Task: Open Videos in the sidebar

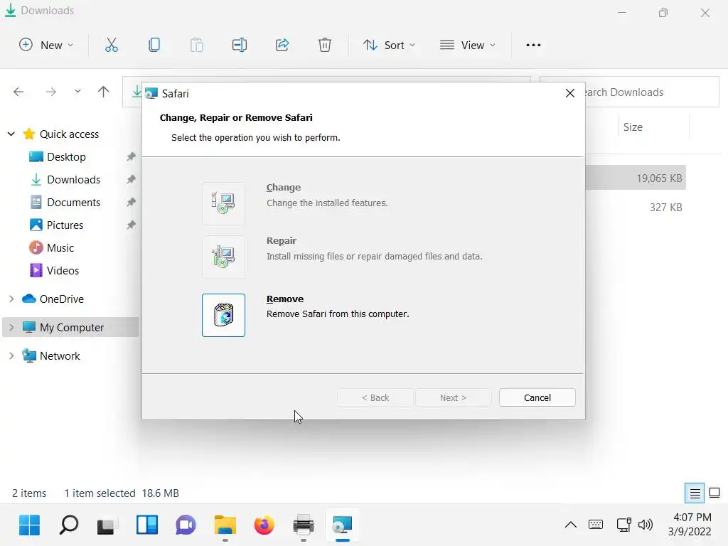Action: tap(63, 271)
